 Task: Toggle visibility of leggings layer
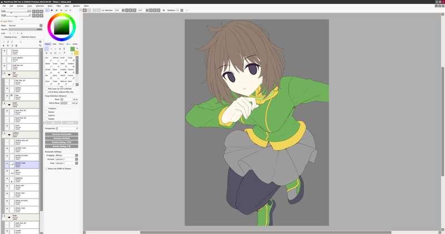(7, 178)
